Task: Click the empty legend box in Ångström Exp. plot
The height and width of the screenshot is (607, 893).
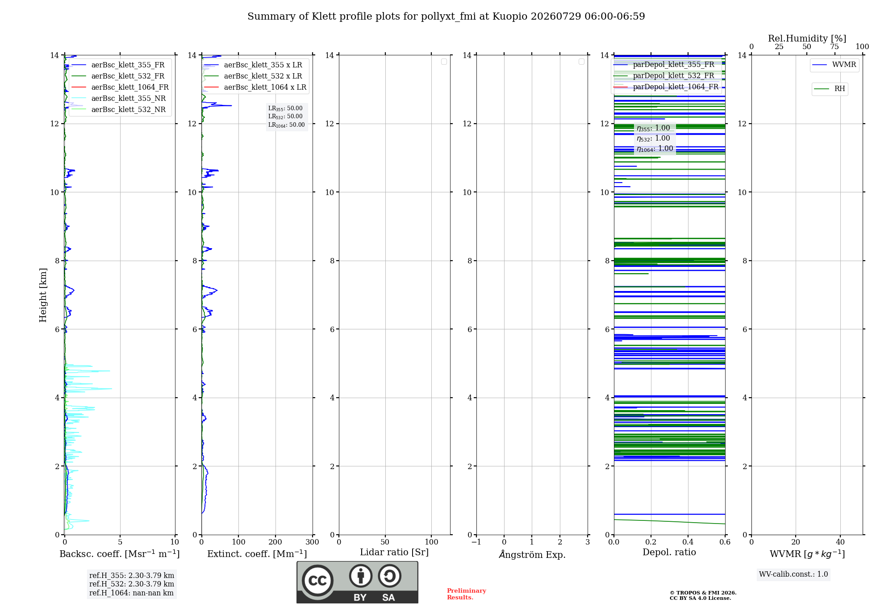Action: coord(581,62)
